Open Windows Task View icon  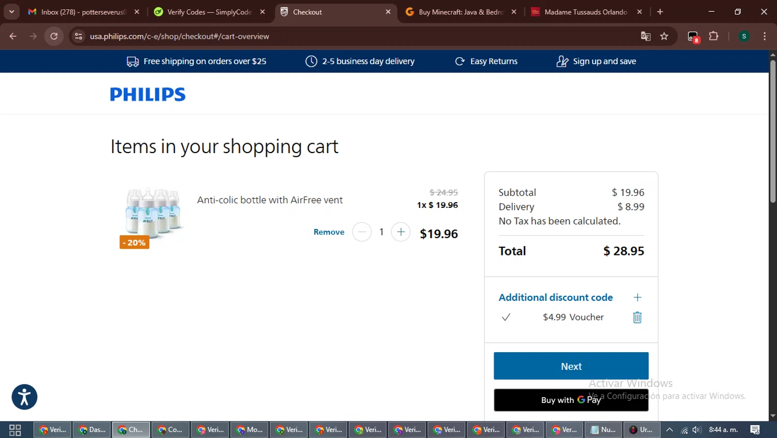[15, 430]
